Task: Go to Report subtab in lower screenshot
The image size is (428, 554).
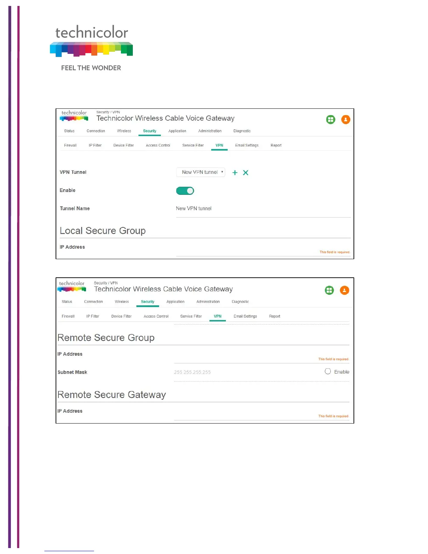Action: (274, 316)
